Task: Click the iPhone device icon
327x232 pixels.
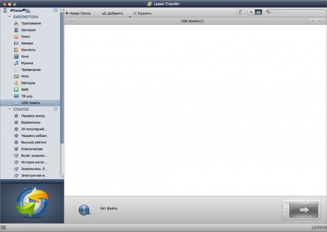Action: click(5, 10)
